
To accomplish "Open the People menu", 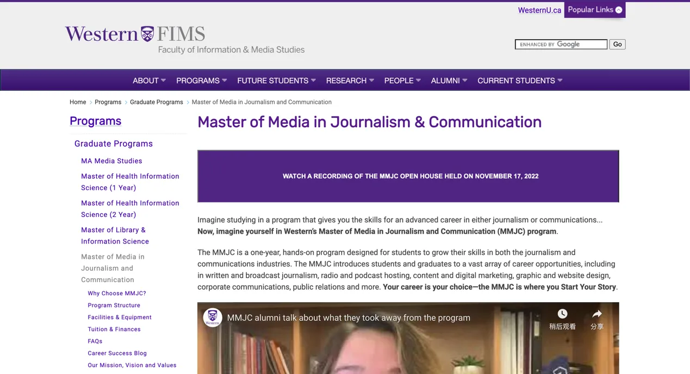I will [x=402, y=80].
